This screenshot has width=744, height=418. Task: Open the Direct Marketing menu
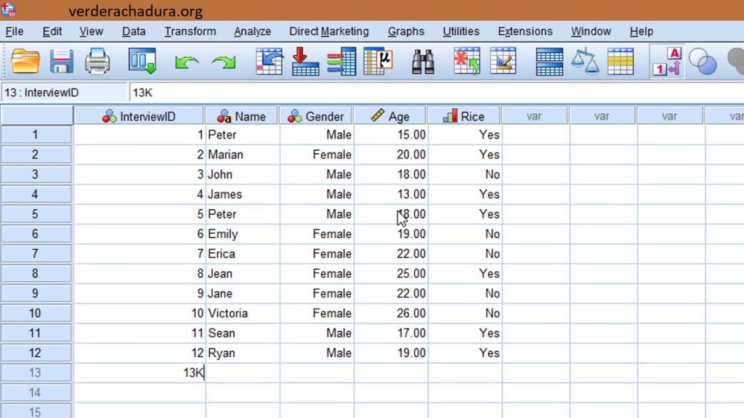pos(329,31)
